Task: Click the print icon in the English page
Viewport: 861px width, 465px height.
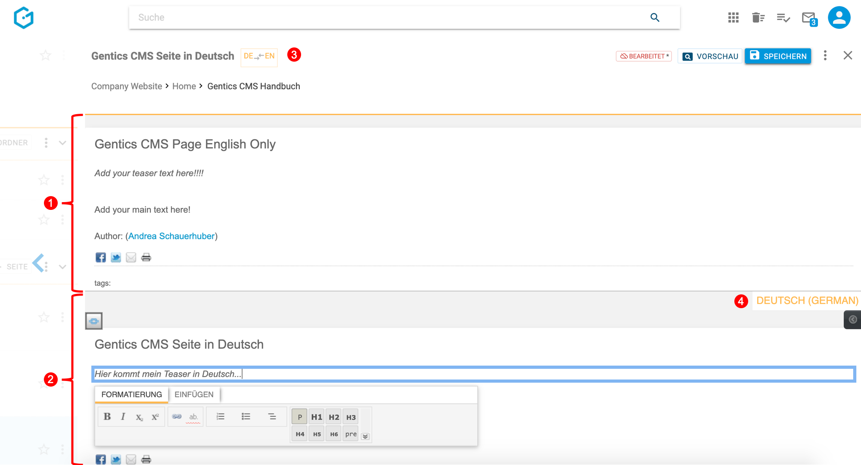Action: [x=146, y=258]
